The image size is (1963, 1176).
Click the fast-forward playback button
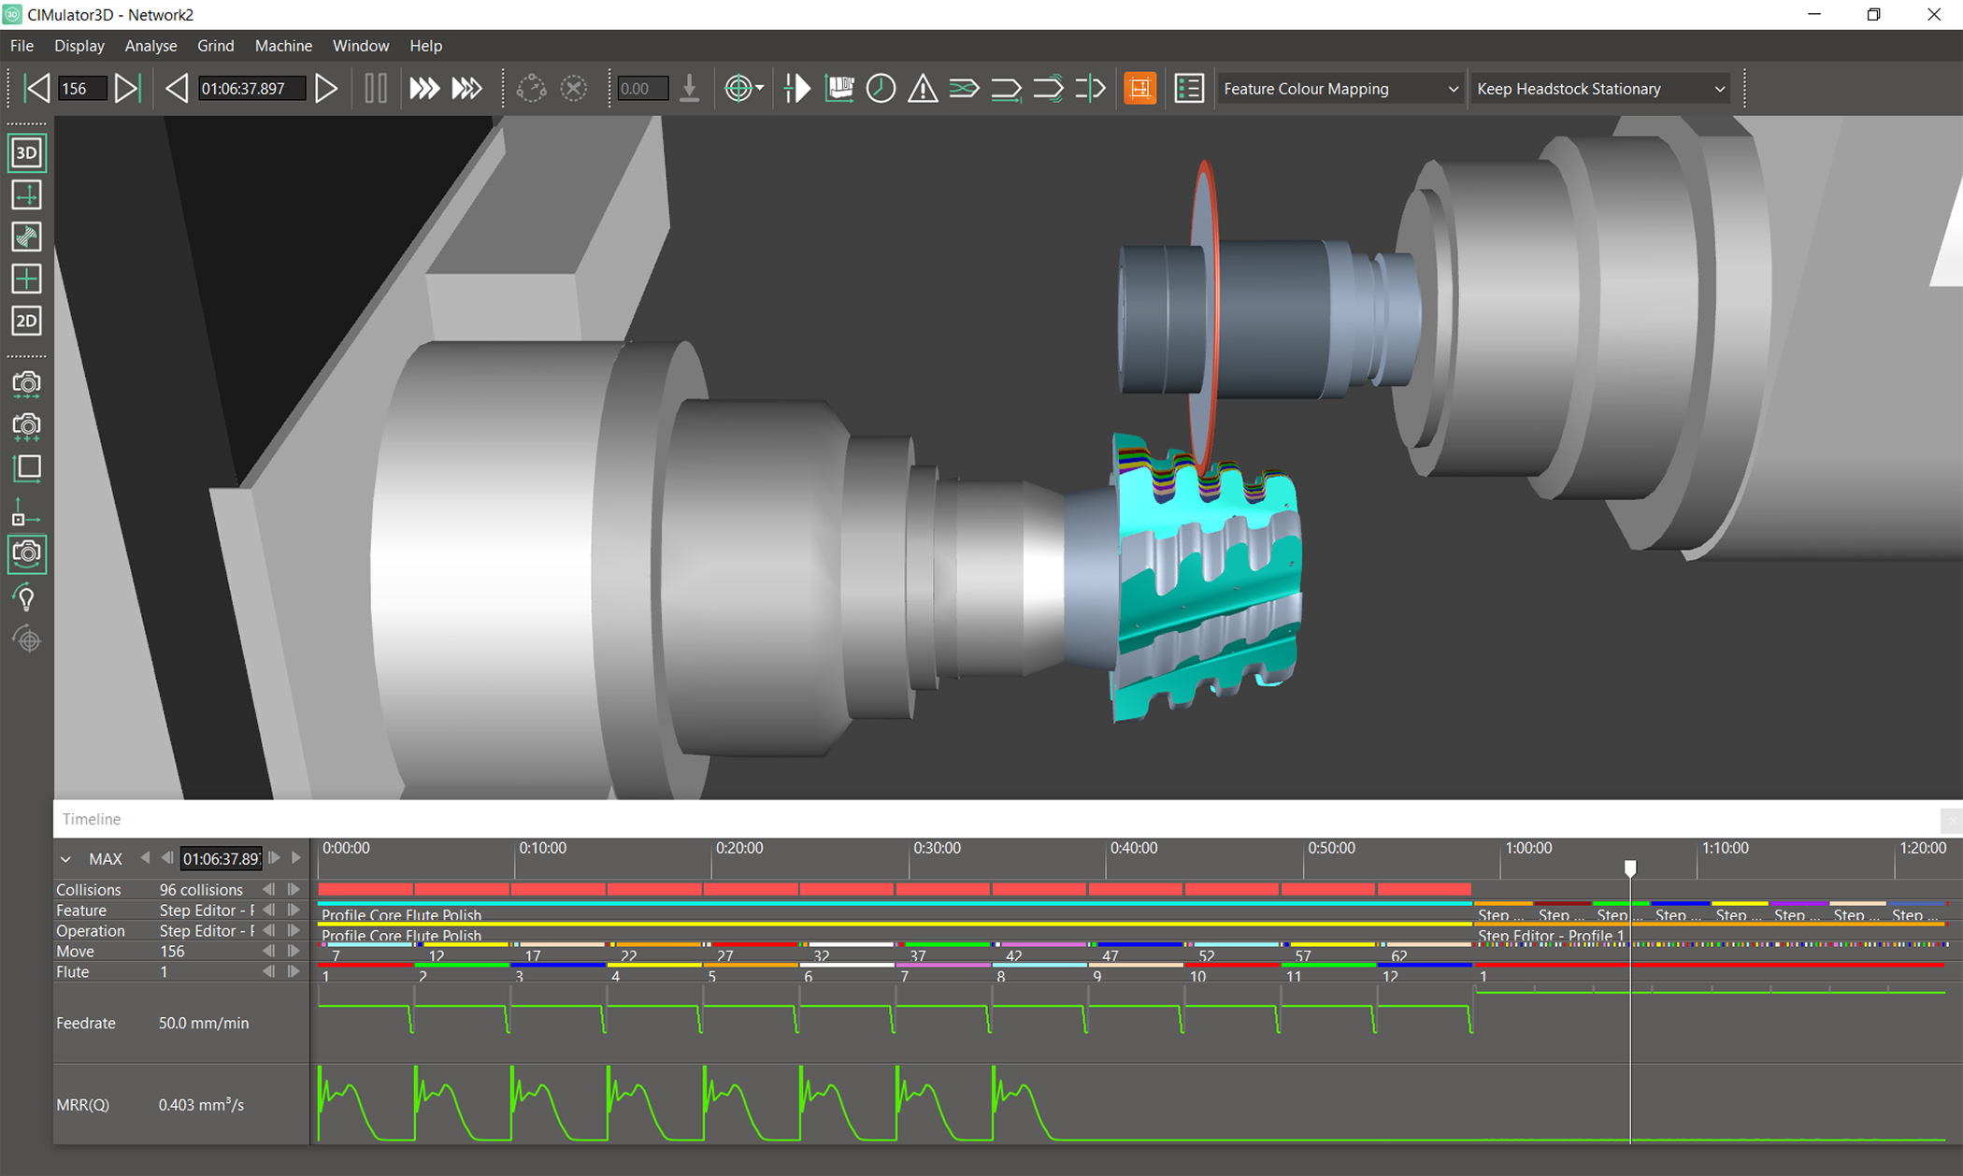tap(424, 88)
